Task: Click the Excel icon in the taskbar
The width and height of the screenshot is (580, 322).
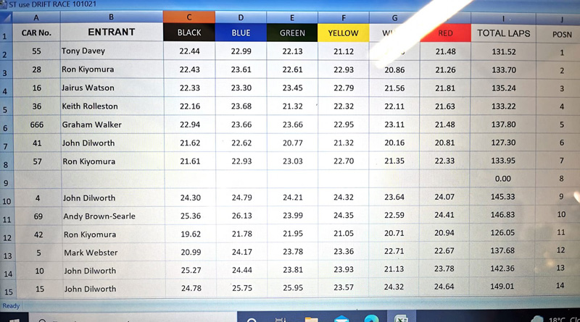Action: coord(400,318)
